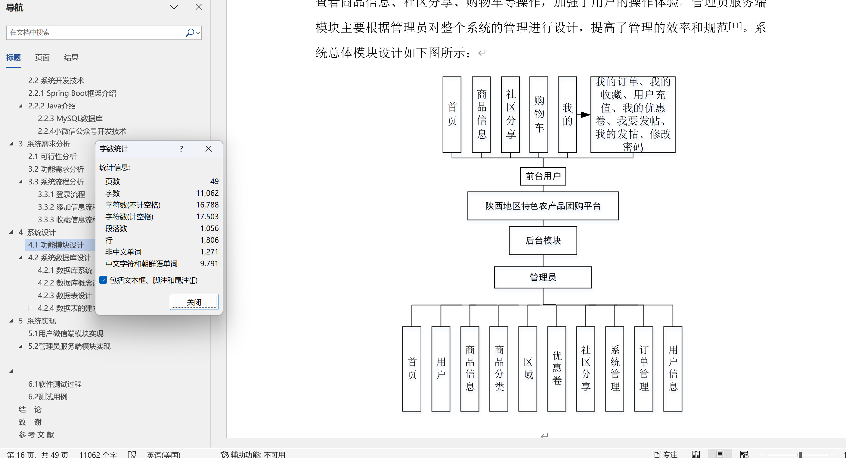846x458 pixels.
Task: Click the spelling and proofing check icon
Action: pyautogui.click(x=132, y=454)
